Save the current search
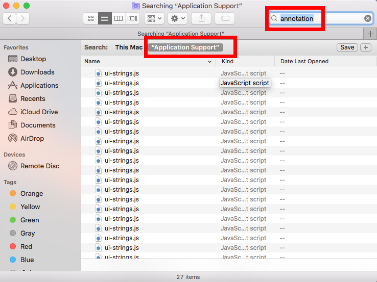377x282 pixels. click(x=347, y=47)
